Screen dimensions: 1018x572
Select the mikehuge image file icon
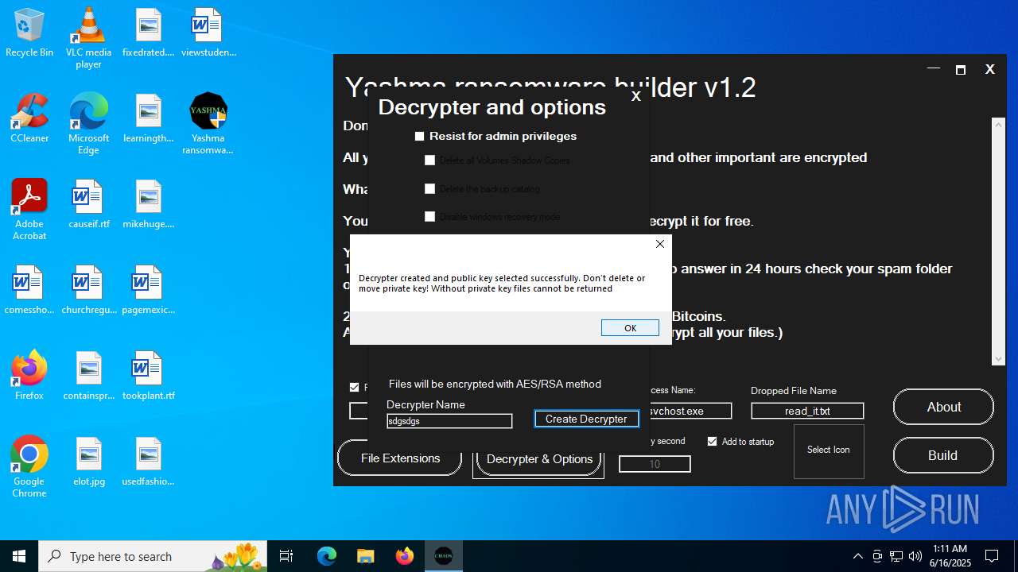[148, 204]
